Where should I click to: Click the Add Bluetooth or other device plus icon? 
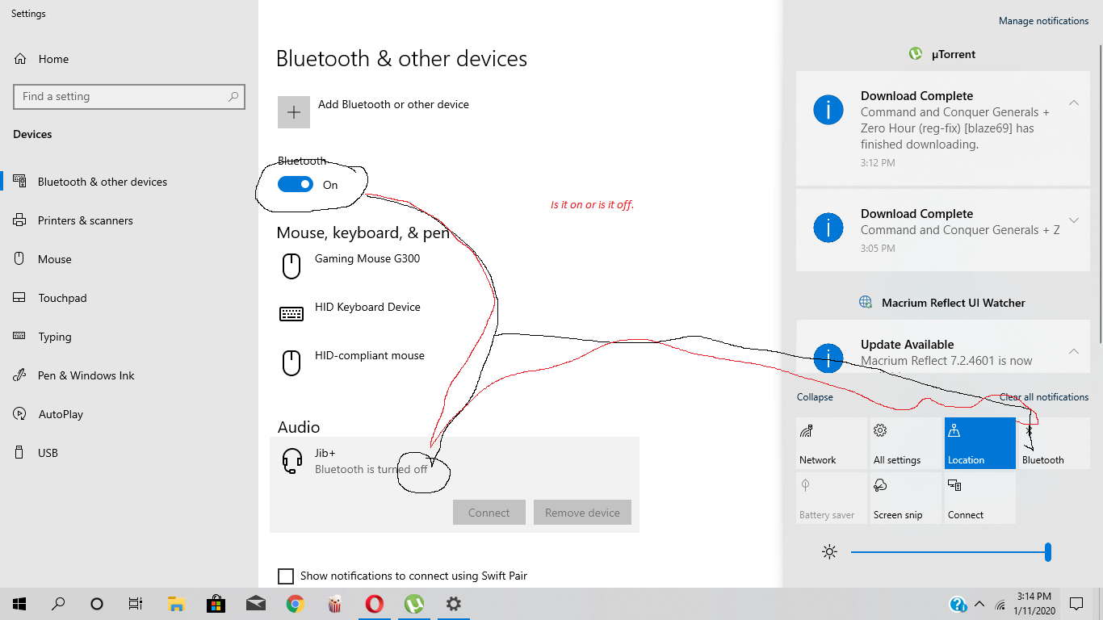(x=293, y=111)
